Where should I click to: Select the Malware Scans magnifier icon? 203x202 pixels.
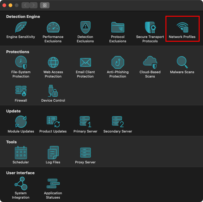click(182, 63)
